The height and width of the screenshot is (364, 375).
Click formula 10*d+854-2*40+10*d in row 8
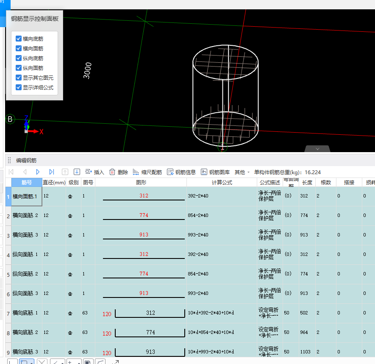pos(211,332)
